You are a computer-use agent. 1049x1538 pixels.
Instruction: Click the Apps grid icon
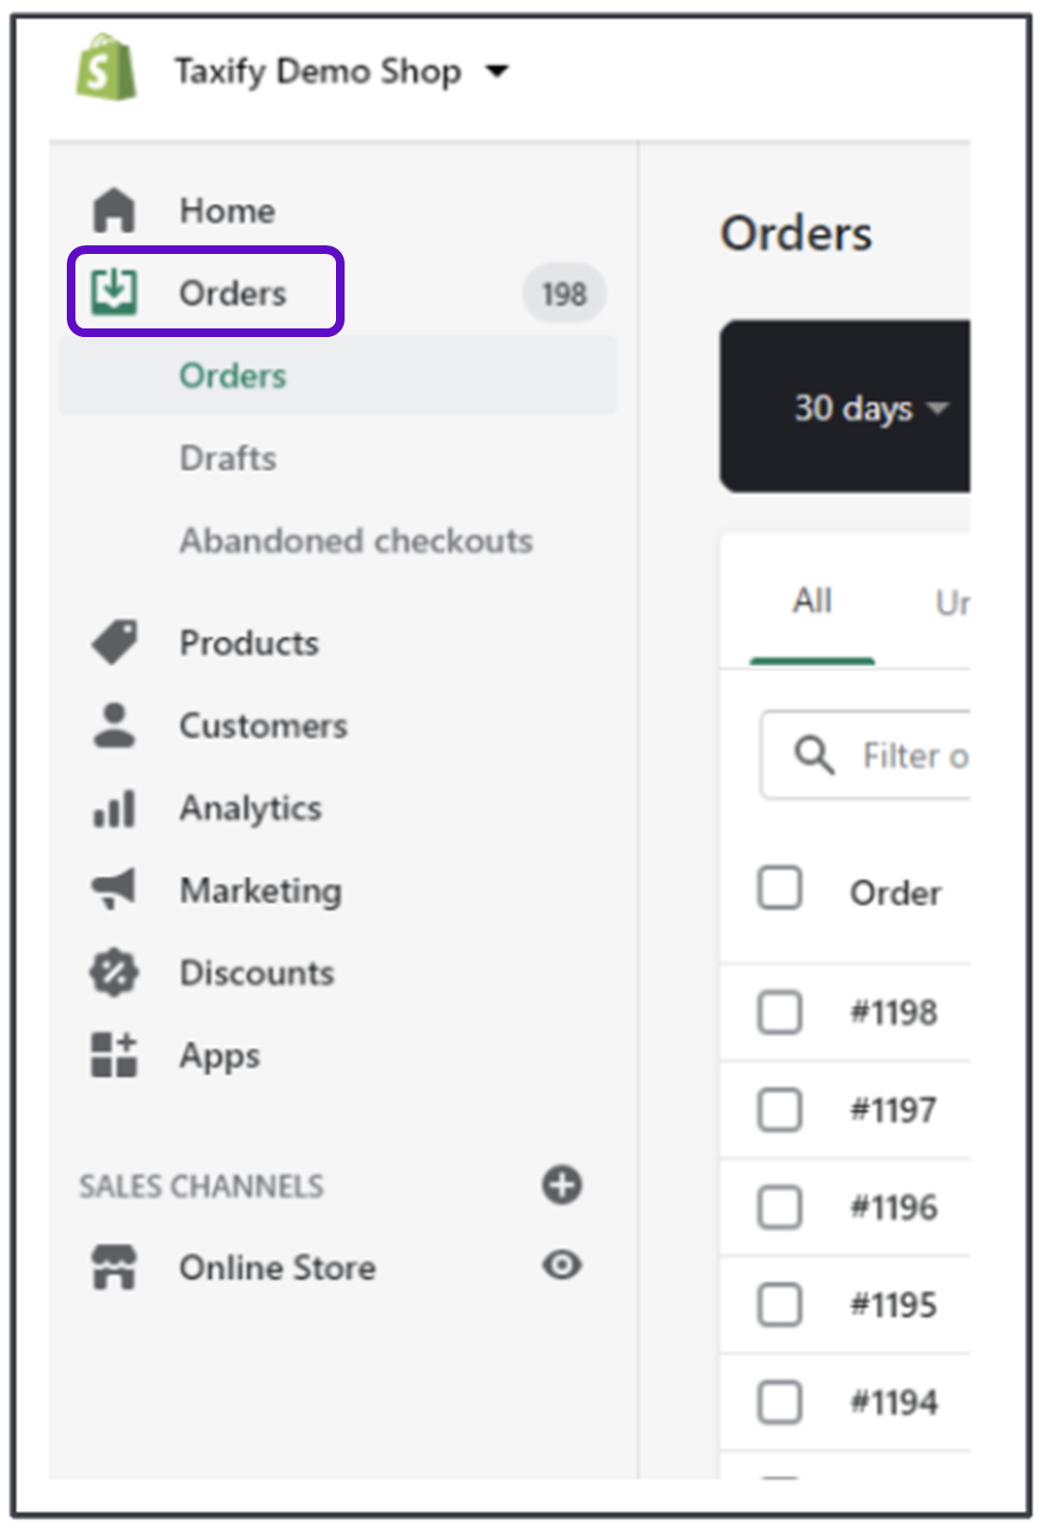[114, 1055]
